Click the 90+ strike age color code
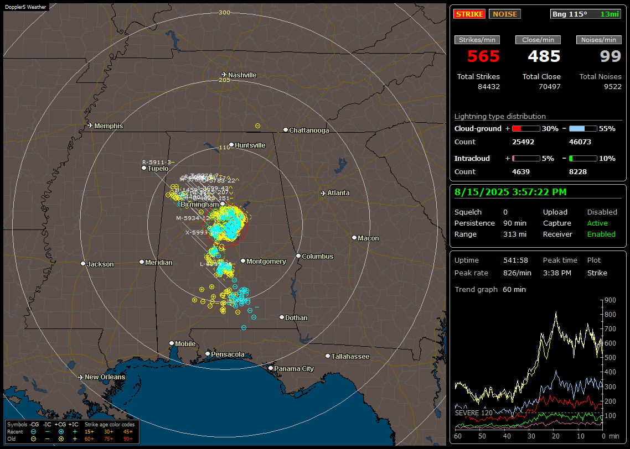This screenshot has width=630, height=449. (x=128, y=439)
